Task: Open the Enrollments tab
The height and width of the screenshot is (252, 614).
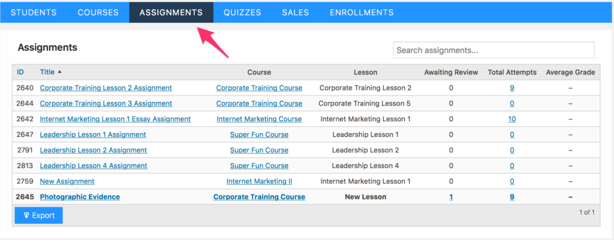Action: click(362, 12)
